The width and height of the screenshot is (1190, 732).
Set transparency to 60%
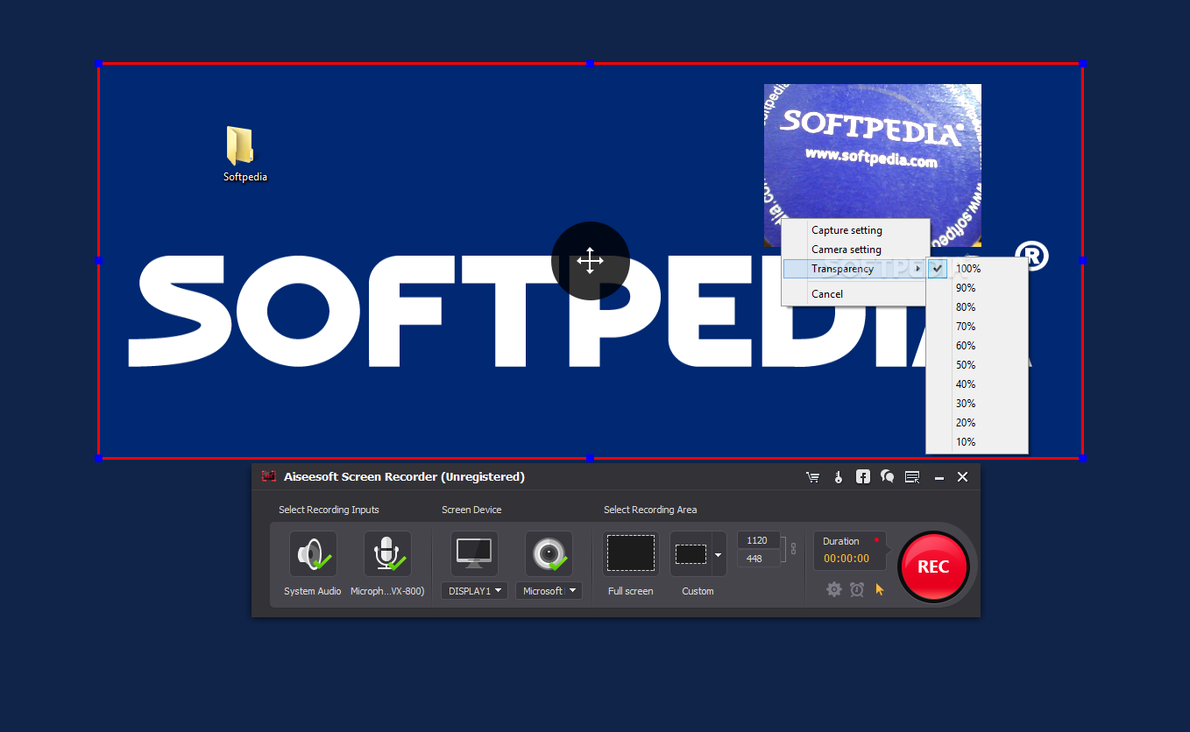click(976, 346)
